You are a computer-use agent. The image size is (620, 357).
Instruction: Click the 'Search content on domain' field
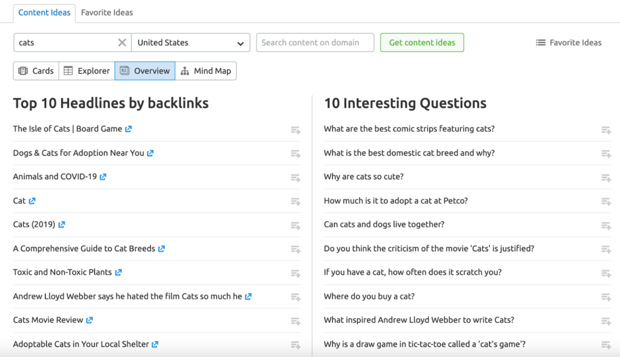(x=315, y=42)
